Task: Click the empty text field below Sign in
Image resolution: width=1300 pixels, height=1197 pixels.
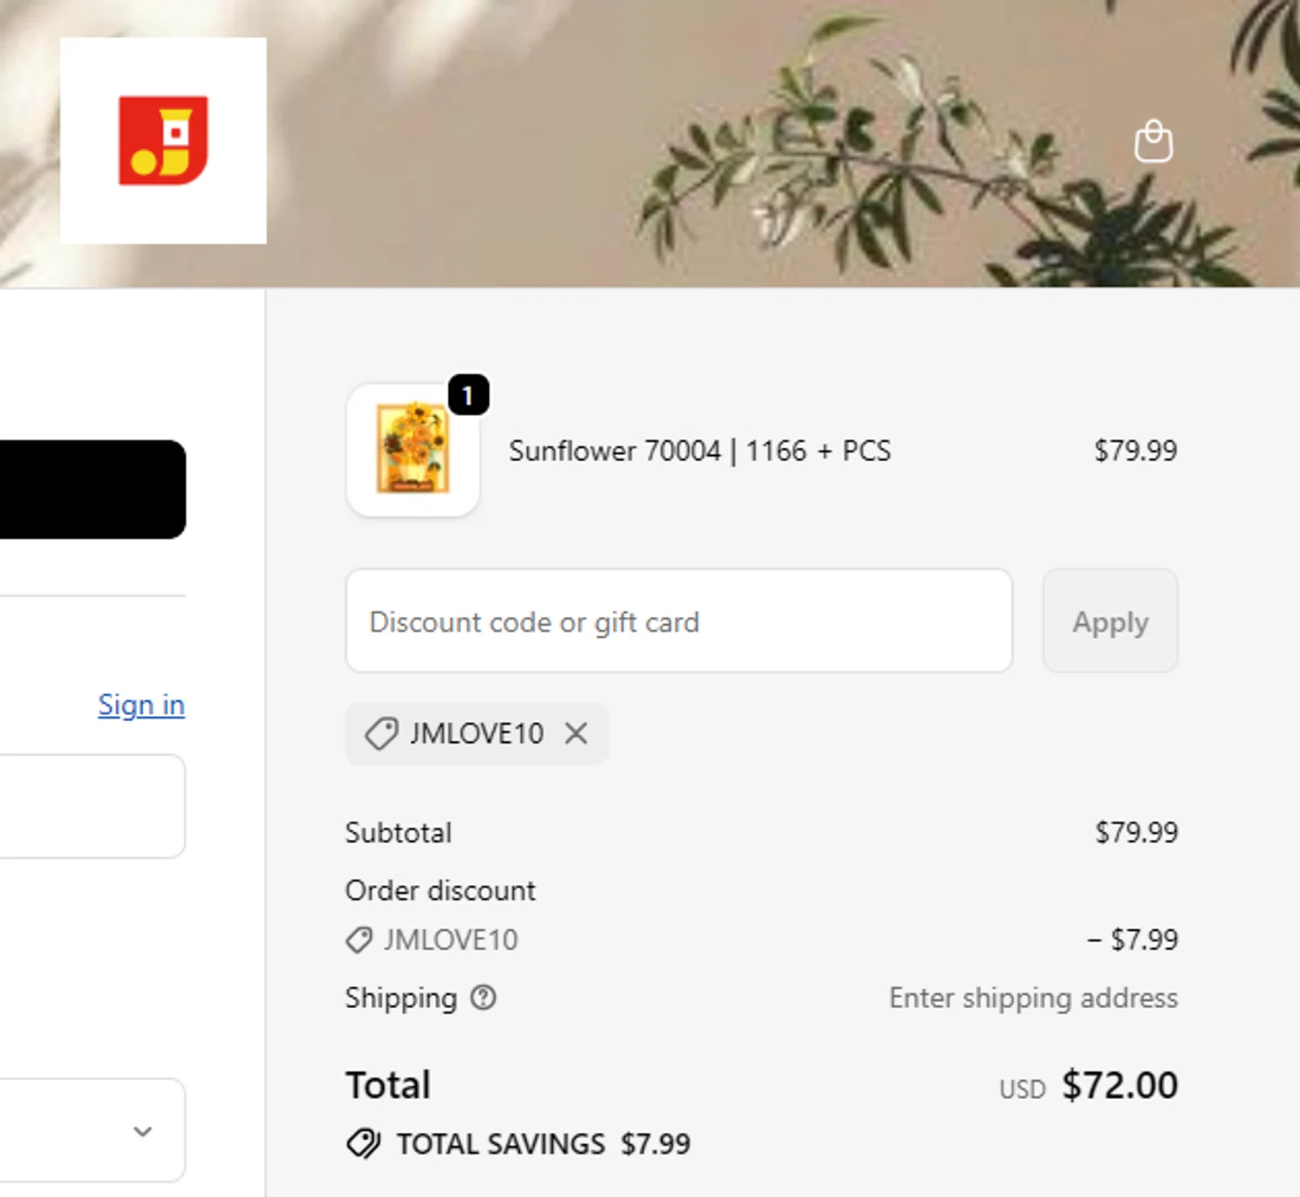Action: (91, 806)
